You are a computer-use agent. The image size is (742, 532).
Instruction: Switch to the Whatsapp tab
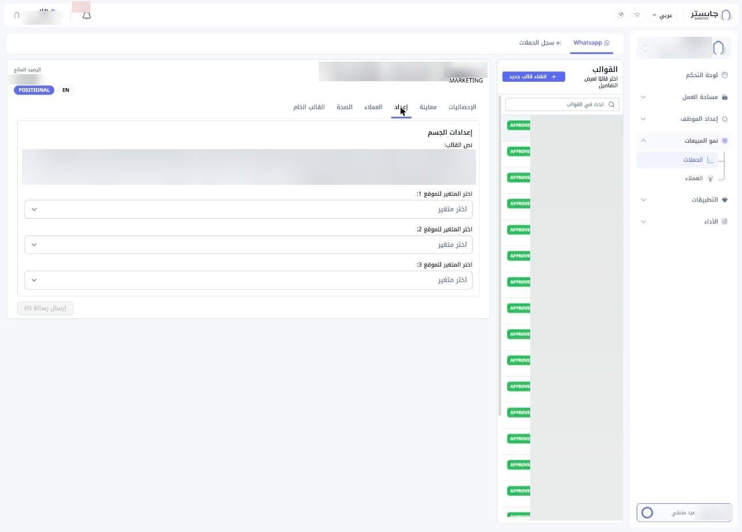(x=591, y=43)
